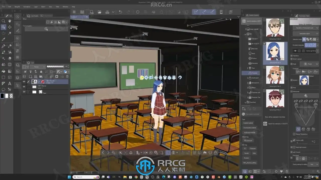Toggle School girl B object visibility eye
The image size is (321, 180).
[295, 51]
